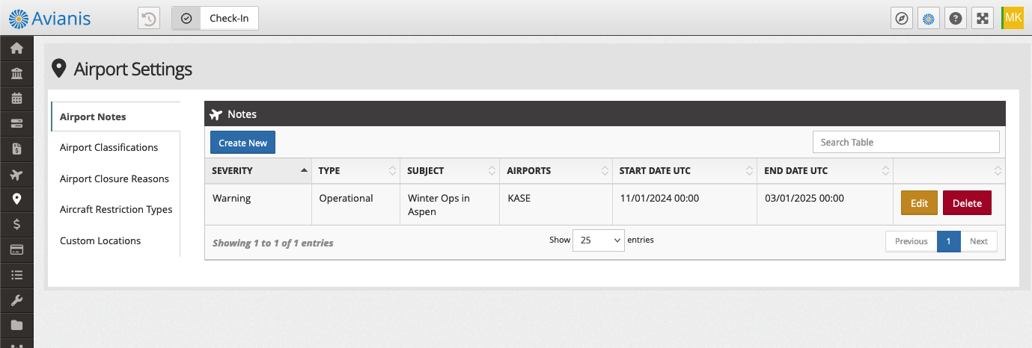Open the compass icon in top bar

pyautogui.click(x=902, y=18)
